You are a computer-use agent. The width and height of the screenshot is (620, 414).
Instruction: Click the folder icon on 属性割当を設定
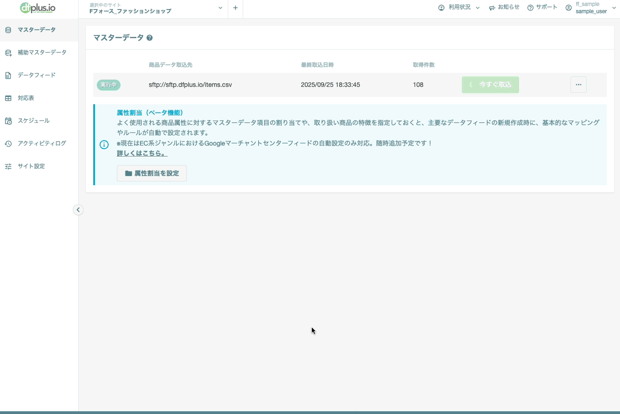129,173
